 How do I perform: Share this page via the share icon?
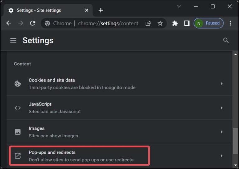[148, 23]
